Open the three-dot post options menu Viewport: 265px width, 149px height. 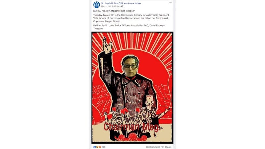coord(171,3)
